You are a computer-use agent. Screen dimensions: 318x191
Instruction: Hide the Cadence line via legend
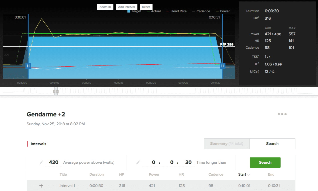pos(201,11)
